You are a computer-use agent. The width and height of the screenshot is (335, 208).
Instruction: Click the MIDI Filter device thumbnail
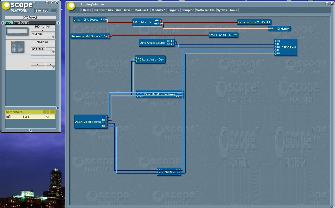pyautogui.click(x=17, y=47)
